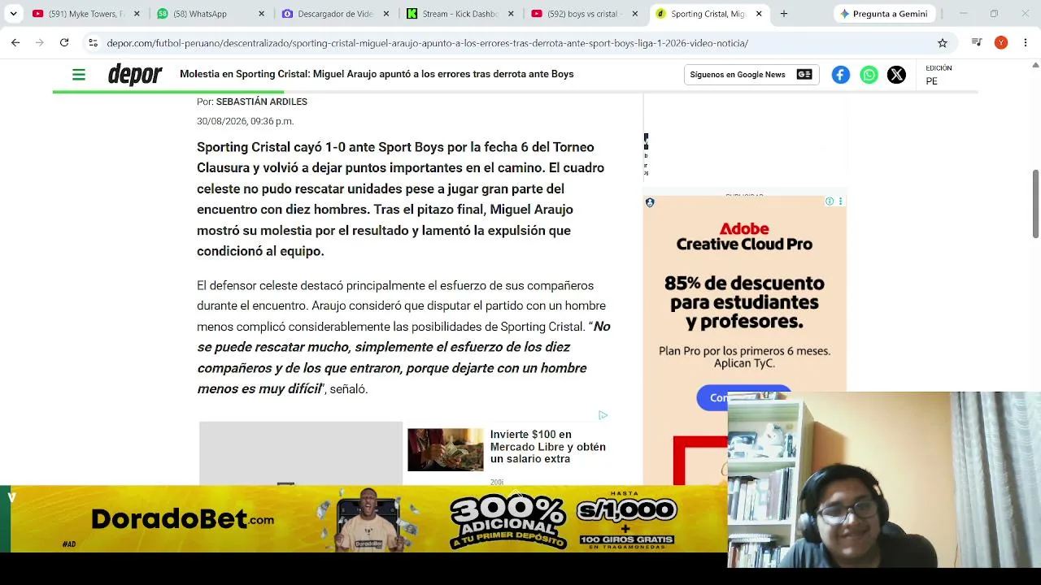Click the header headline 'Molestia en Sporting Cristal'
Screen dimensions: 1041x585
pos(377,74)
